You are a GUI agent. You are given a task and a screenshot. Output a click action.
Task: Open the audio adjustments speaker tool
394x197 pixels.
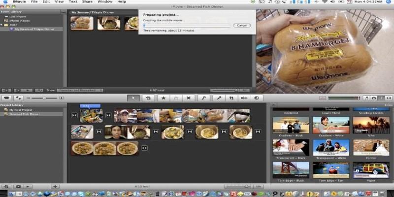244,98
